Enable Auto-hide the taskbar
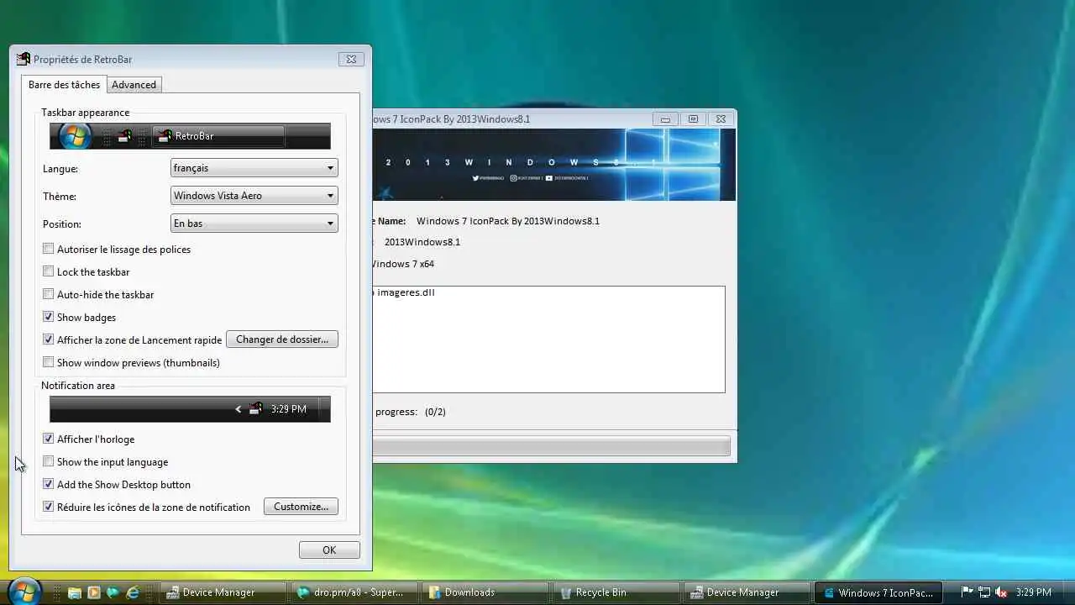This screenshot has height=605, width=1075. [49, 294]
